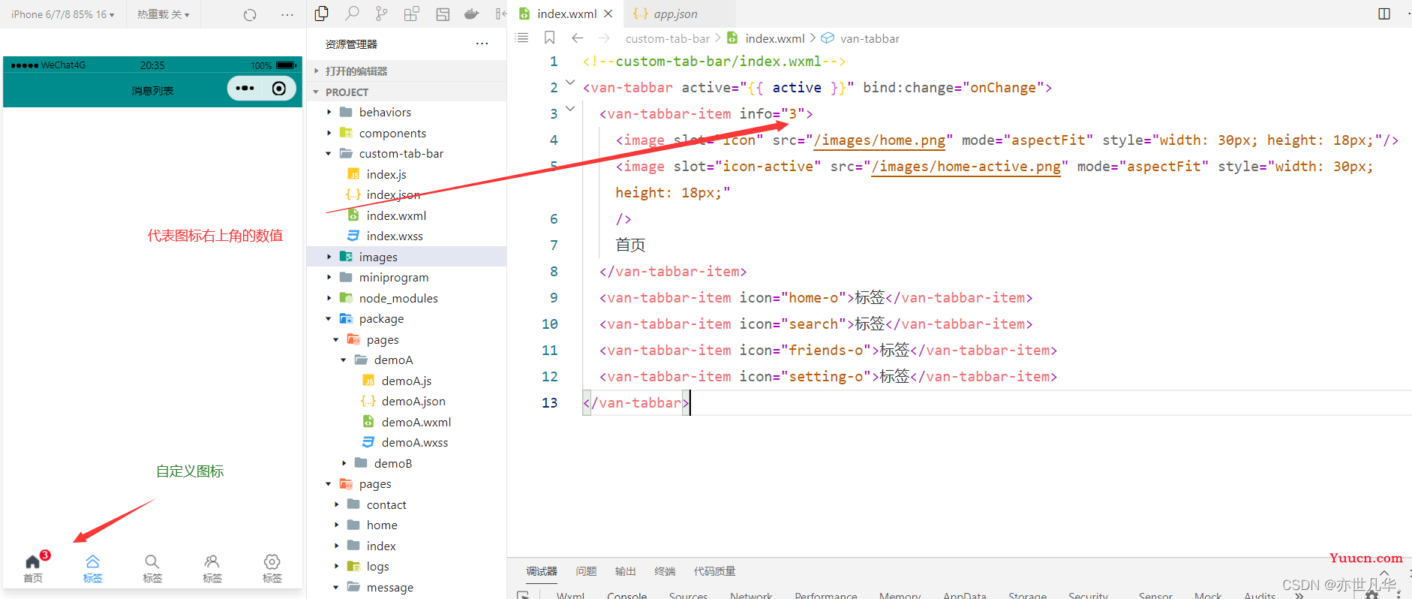This screenshot has width=1412, height=599.
Task: Follow the /images/home.png path link
Action: click(x=879, y=140)
